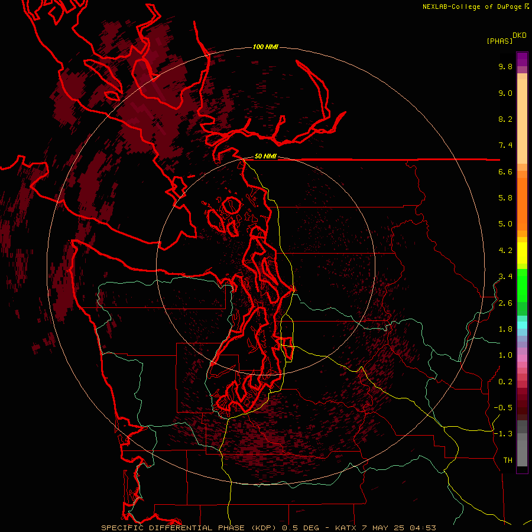This screenshot has height=532, width=532.
Task: Click the 5.0 value on color scale
Action: click(x=505, y=224)
